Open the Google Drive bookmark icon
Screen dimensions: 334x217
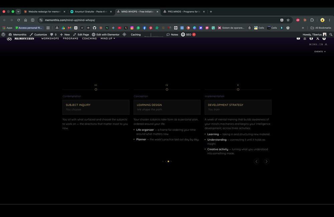pyautogui.click(x=63, y=28)
